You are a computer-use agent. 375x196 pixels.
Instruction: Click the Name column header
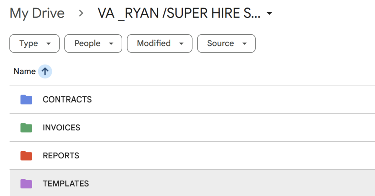[25, 71]
